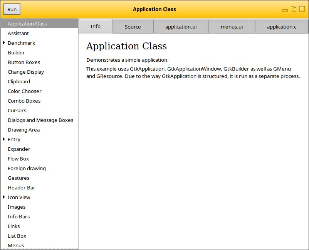Image resolution: width=309 pixels, height=250 pixels.
Task: Select the Menus demo
Action: point(39,245)
